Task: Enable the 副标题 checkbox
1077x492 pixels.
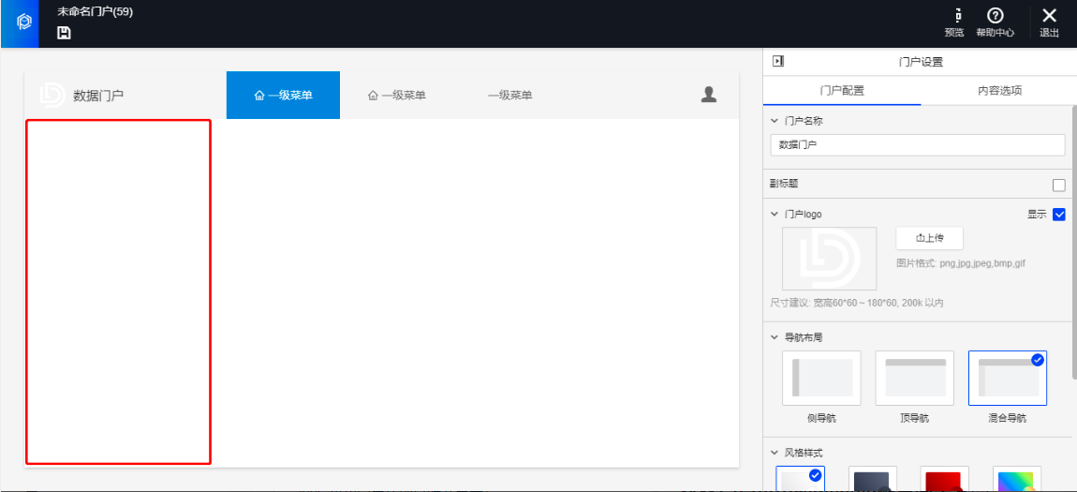Action: pyautogui.click(x=1059, y=185)
